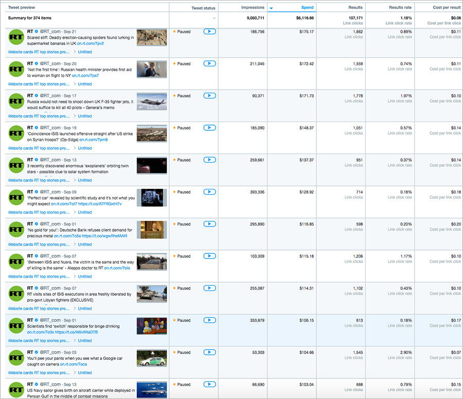Click RT avatar on Deutsche Bank tweet
463x399 pixels.
click(x=16, y=229)
